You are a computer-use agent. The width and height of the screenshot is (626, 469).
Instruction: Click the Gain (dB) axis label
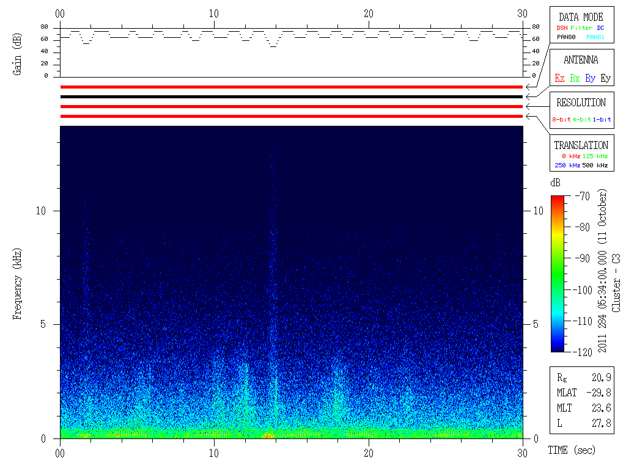click(17, 54)
